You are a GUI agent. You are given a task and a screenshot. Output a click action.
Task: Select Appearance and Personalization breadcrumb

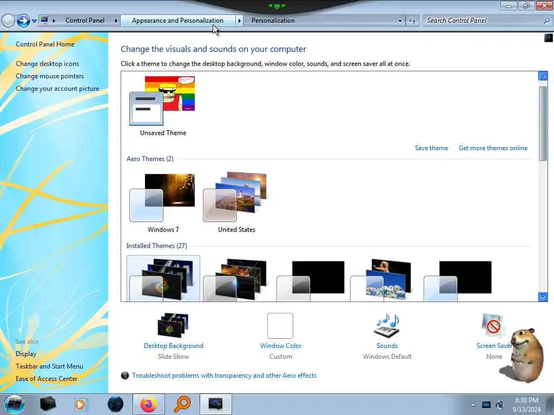tap(177, 21)
